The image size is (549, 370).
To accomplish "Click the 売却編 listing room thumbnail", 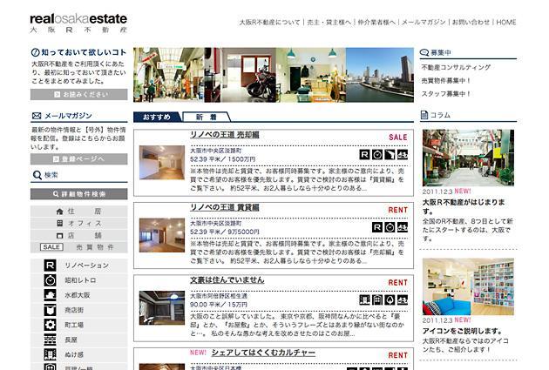I will coord(162,163).
